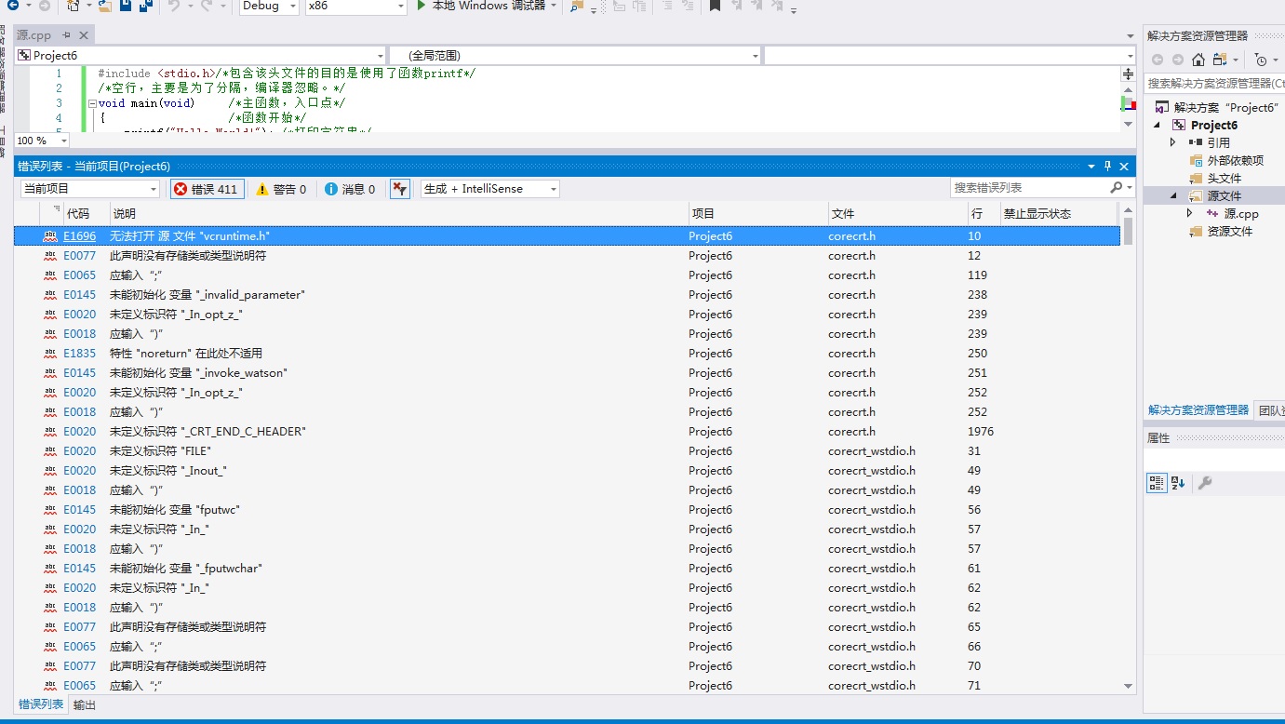Click the Solution Explorer pending changes clock icon
The width and height of the screenshot is (1285, 724).
point(1261,60)
